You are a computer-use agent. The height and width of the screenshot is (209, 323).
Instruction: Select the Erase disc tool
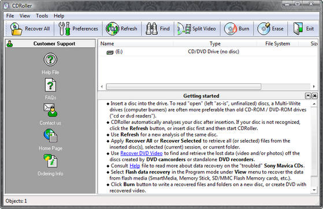[263, 29]
